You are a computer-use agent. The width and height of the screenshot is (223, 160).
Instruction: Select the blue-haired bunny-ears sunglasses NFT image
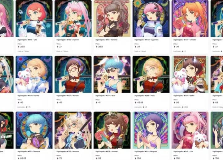[x=112, y=74]
